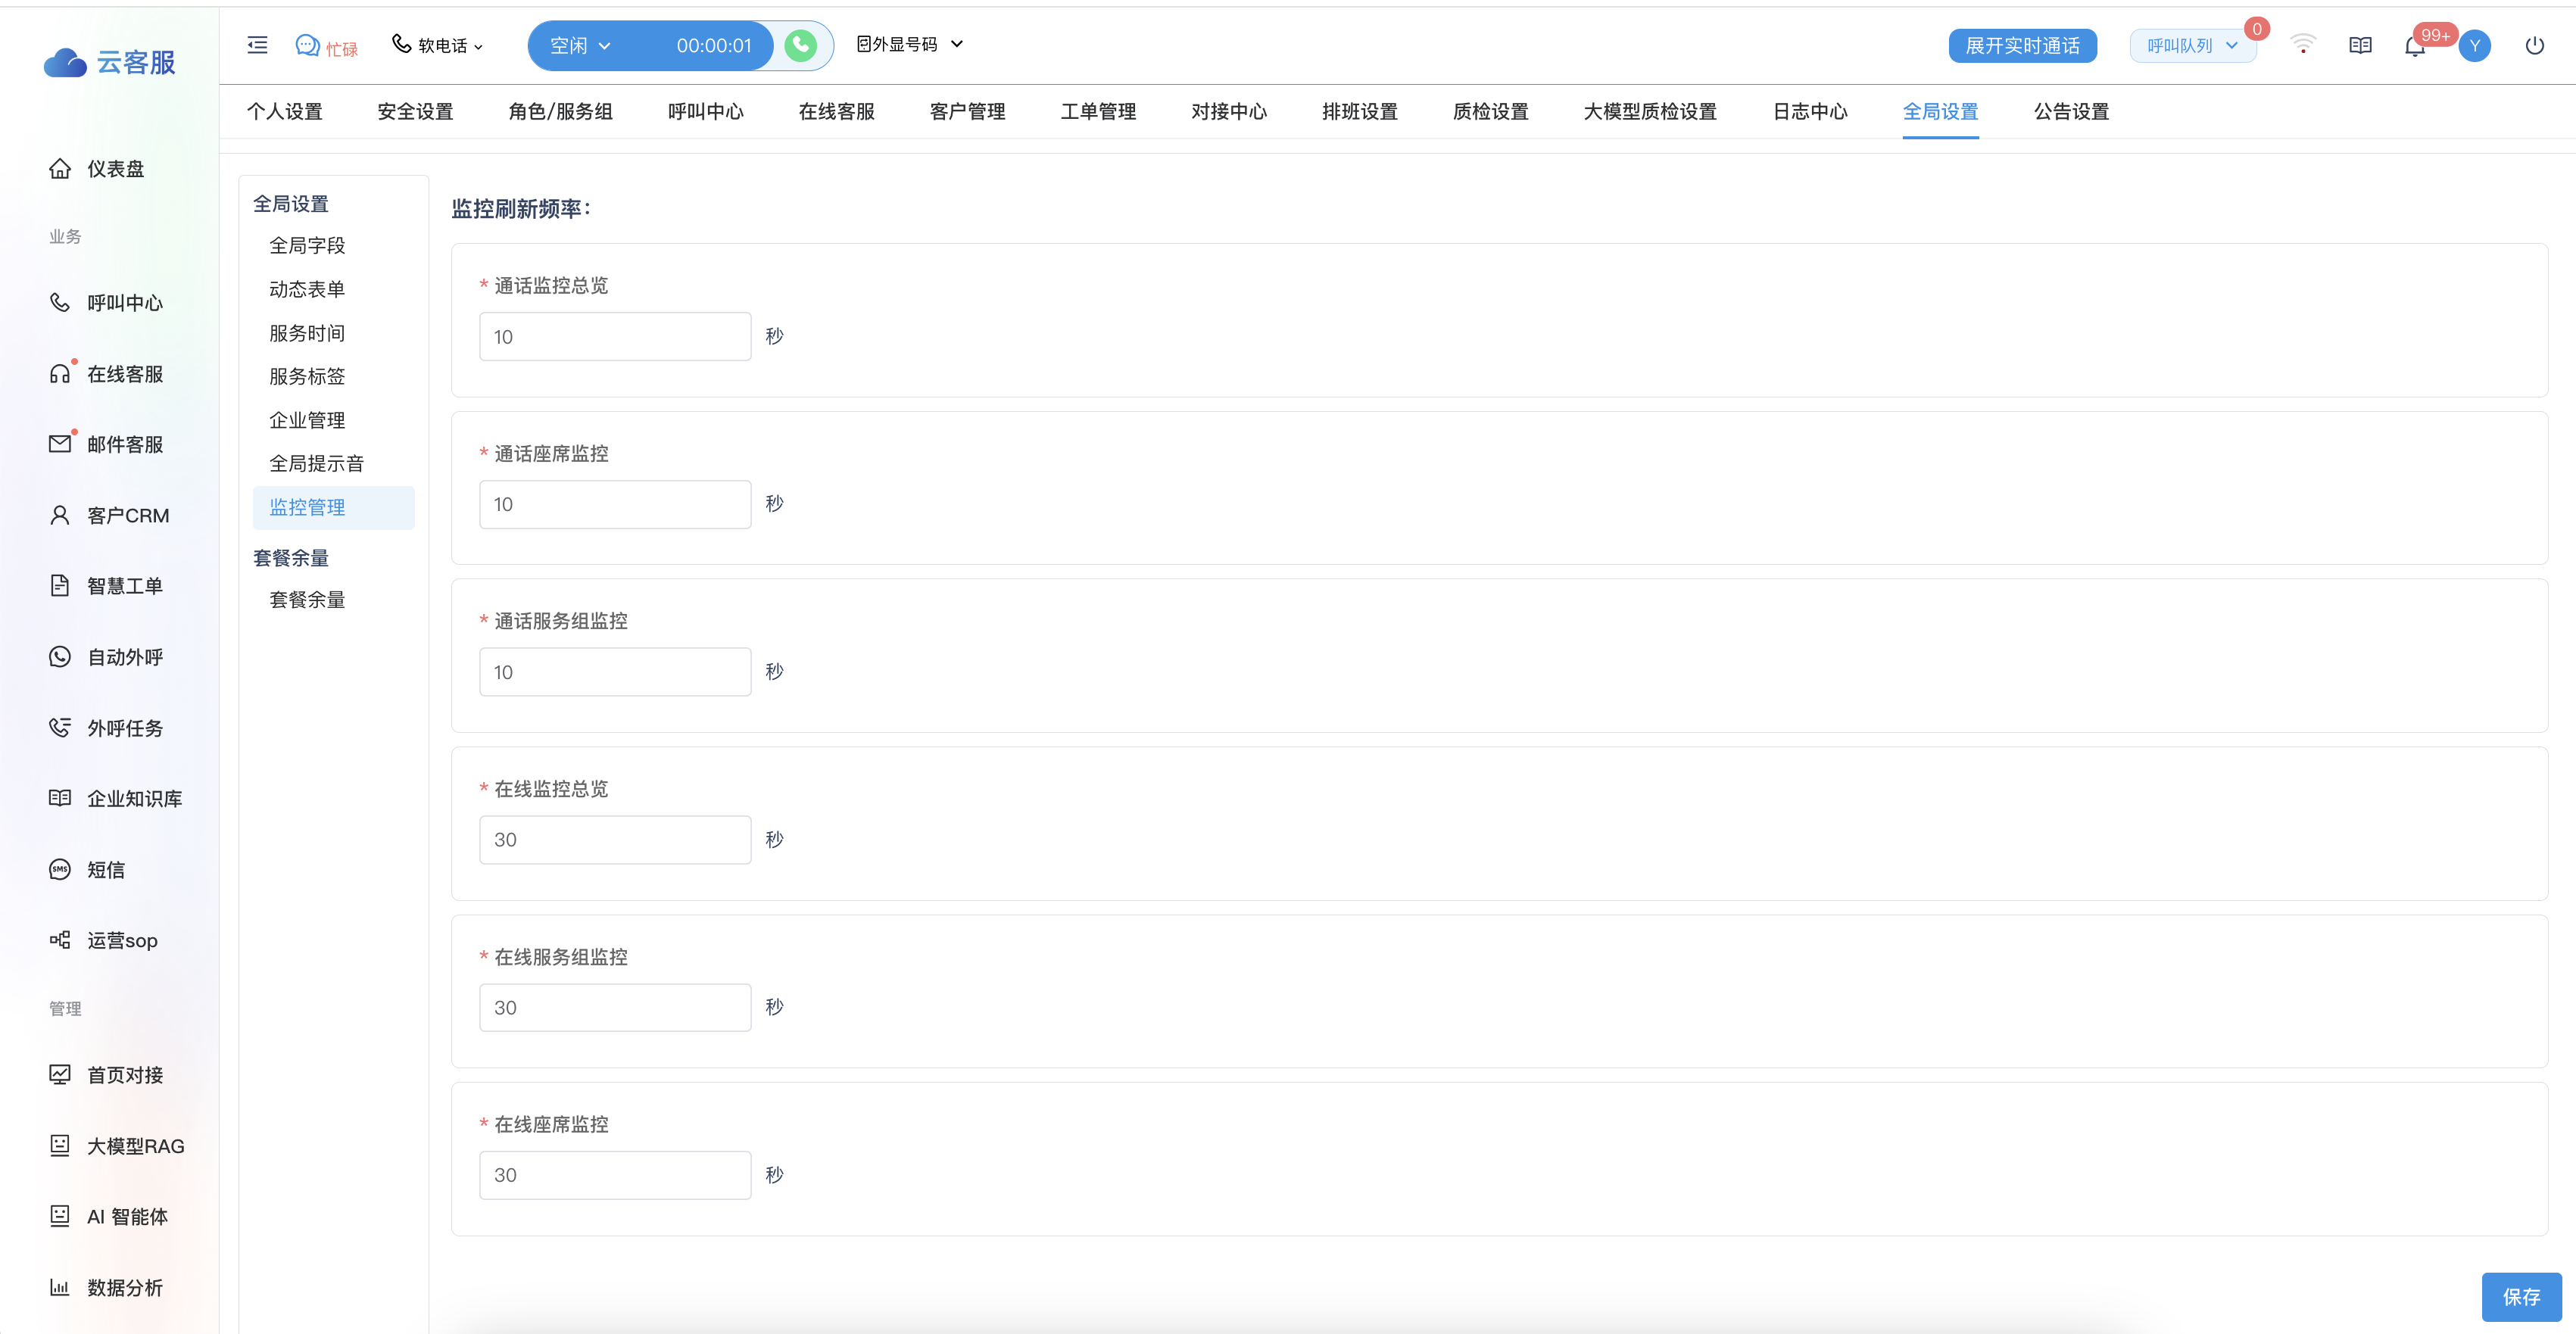This screenshot has width=2576, height=1334.
Task: Open the 呼叫队列 dropdown
Action: point(2192,46)
